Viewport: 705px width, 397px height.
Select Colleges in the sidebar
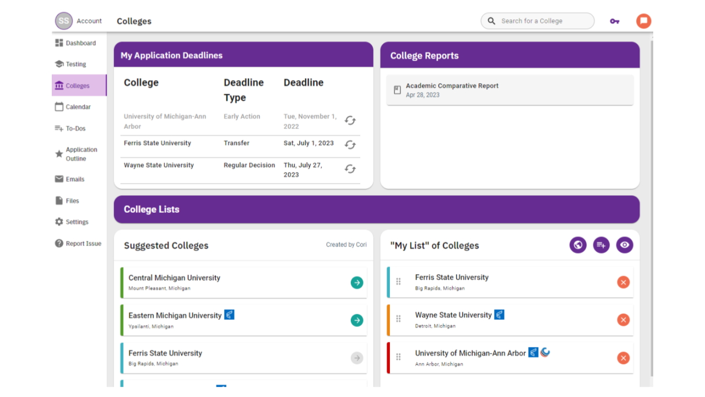click(79, 85)
